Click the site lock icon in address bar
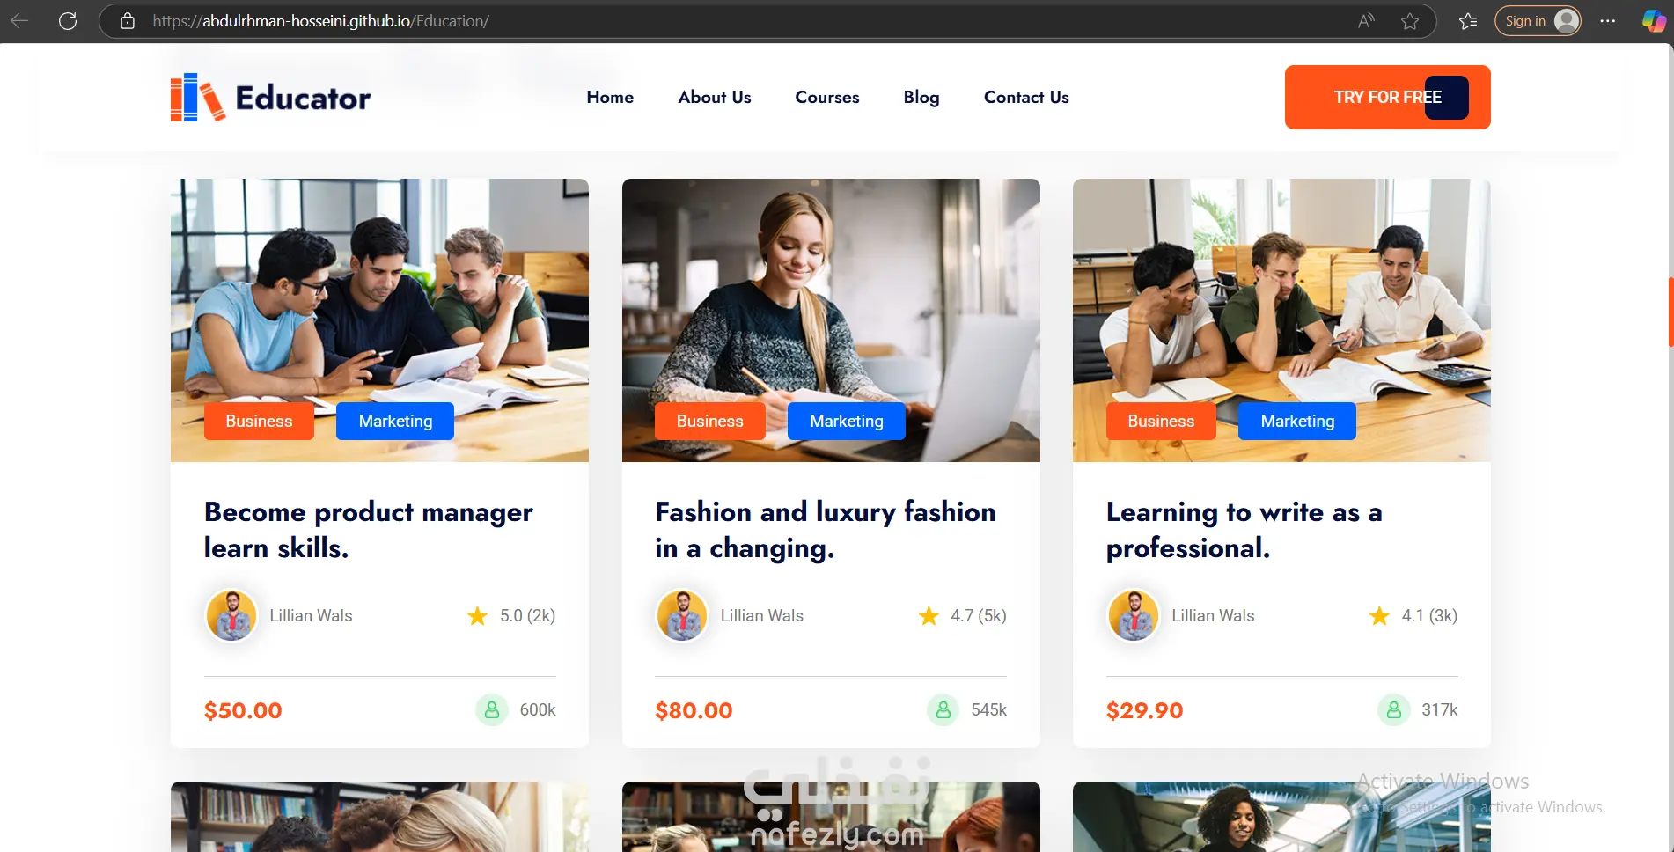The width and height of the screenshot is (1674, 852). (x=128, y=21)
